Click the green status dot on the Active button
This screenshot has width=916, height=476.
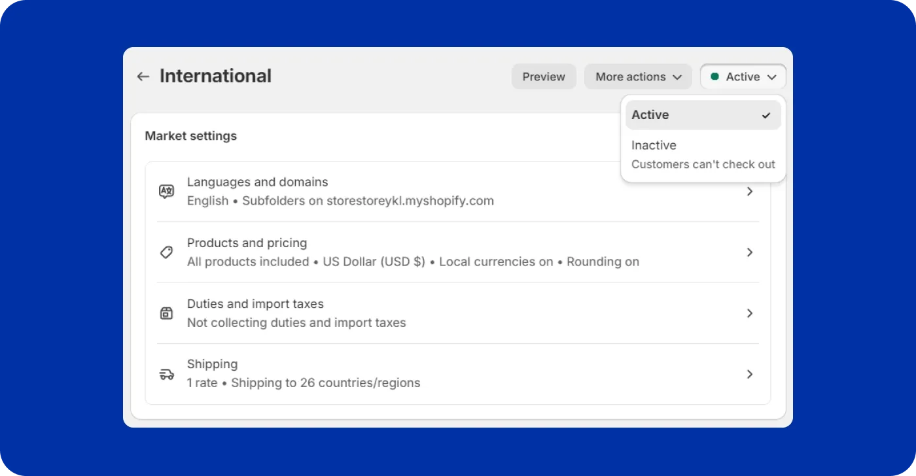pos(716,76)
